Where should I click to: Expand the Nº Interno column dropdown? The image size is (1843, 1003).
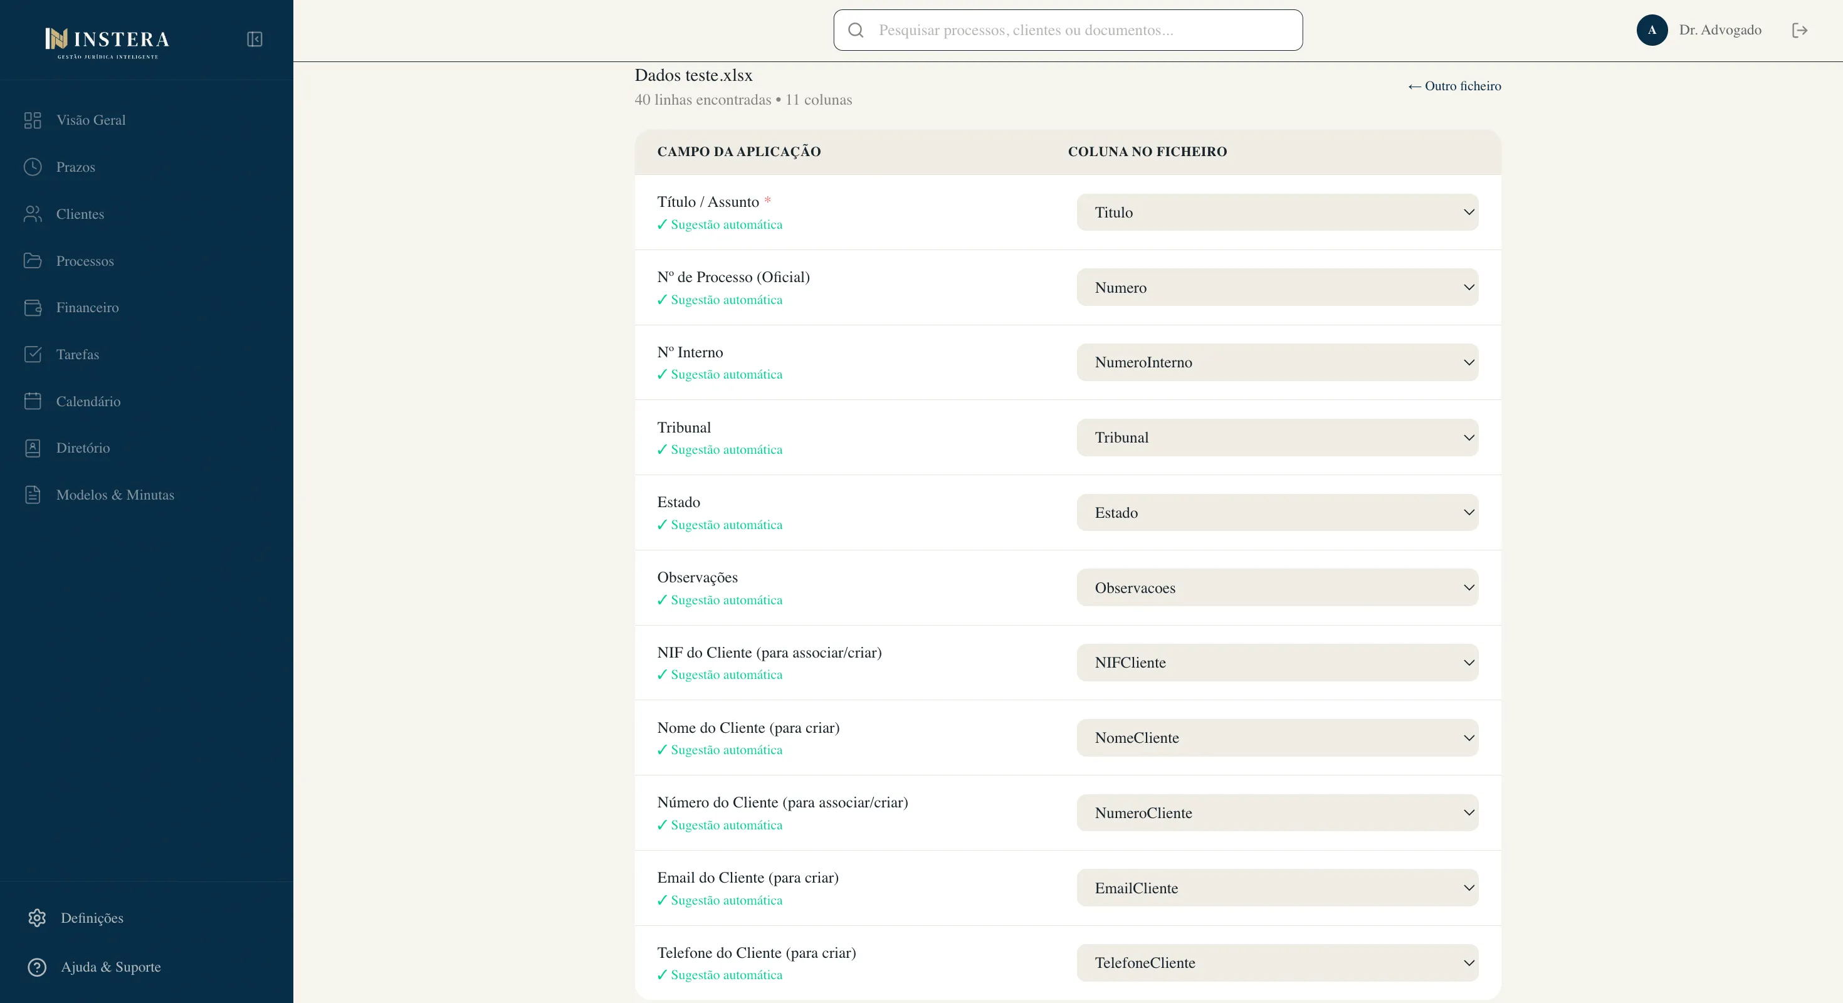1277,363
